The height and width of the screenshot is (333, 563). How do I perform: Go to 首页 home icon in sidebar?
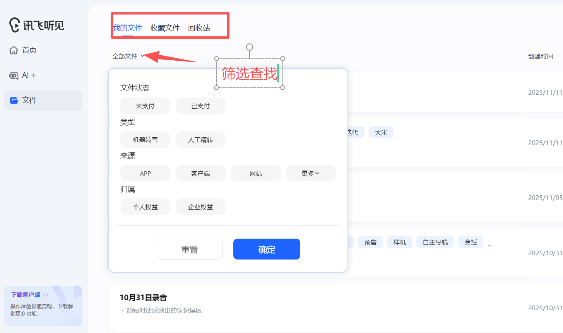coord(14,50)
